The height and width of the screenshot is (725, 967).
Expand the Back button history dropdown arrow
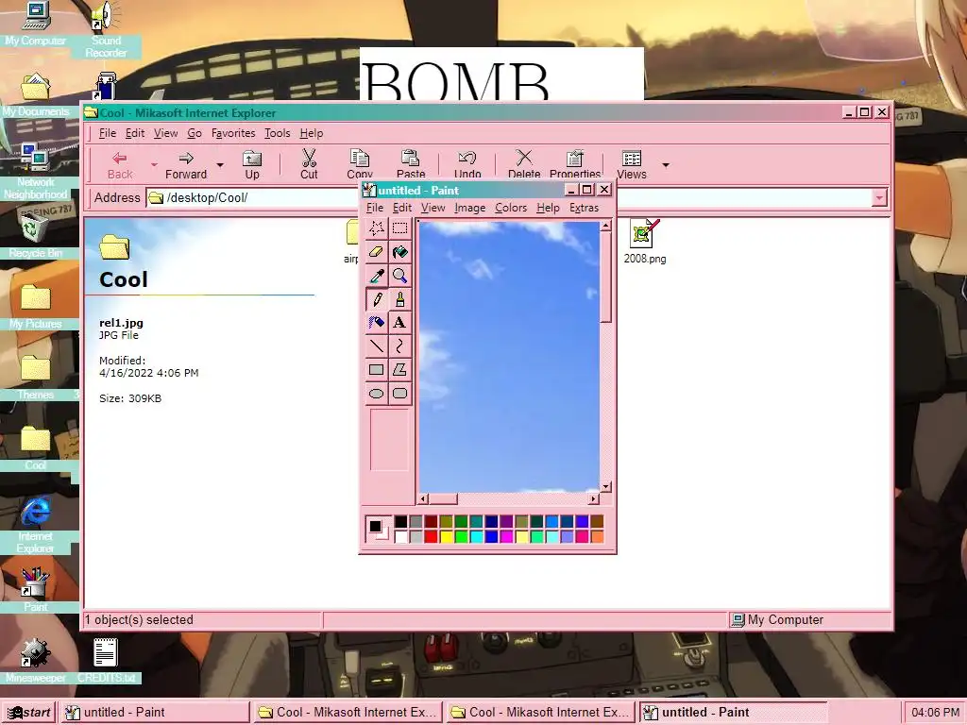tap(154, 165)
